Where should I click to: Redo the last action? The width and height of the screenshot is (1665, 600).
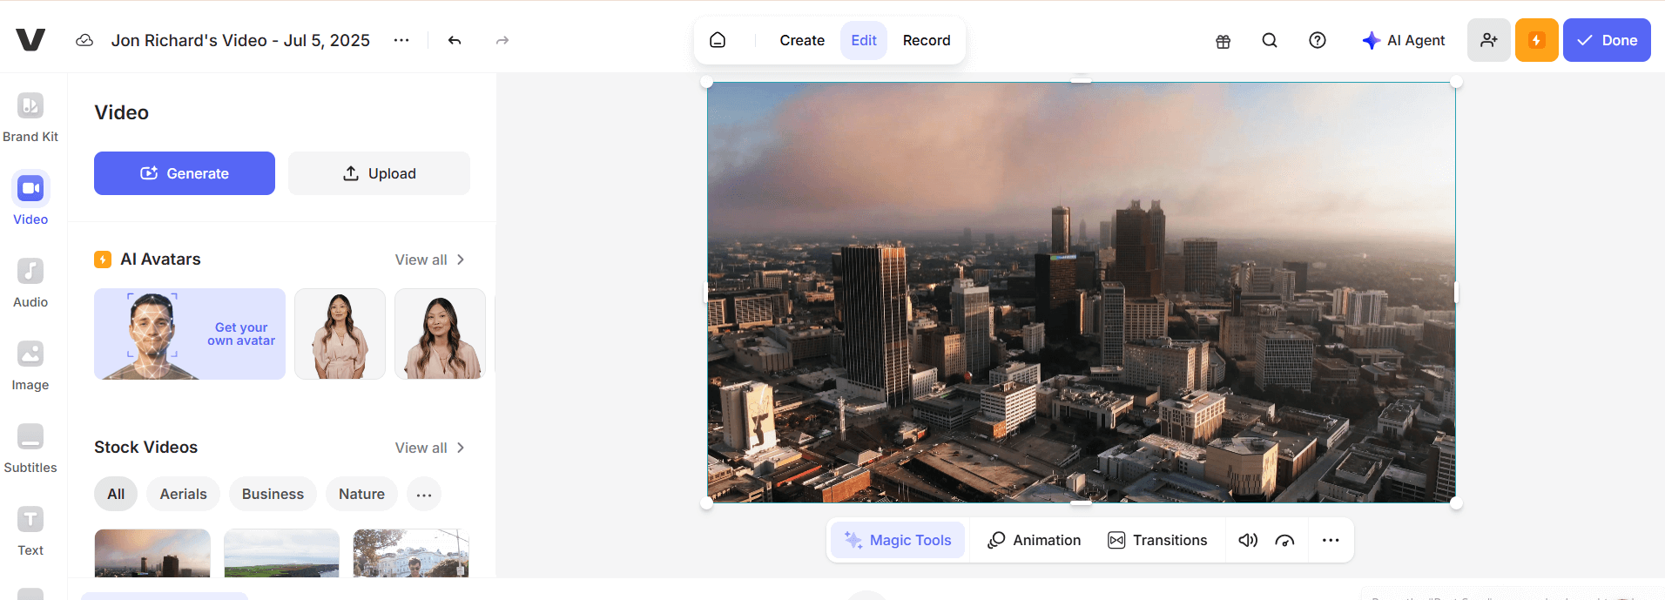pyautogui.click(x=502, y=40)
